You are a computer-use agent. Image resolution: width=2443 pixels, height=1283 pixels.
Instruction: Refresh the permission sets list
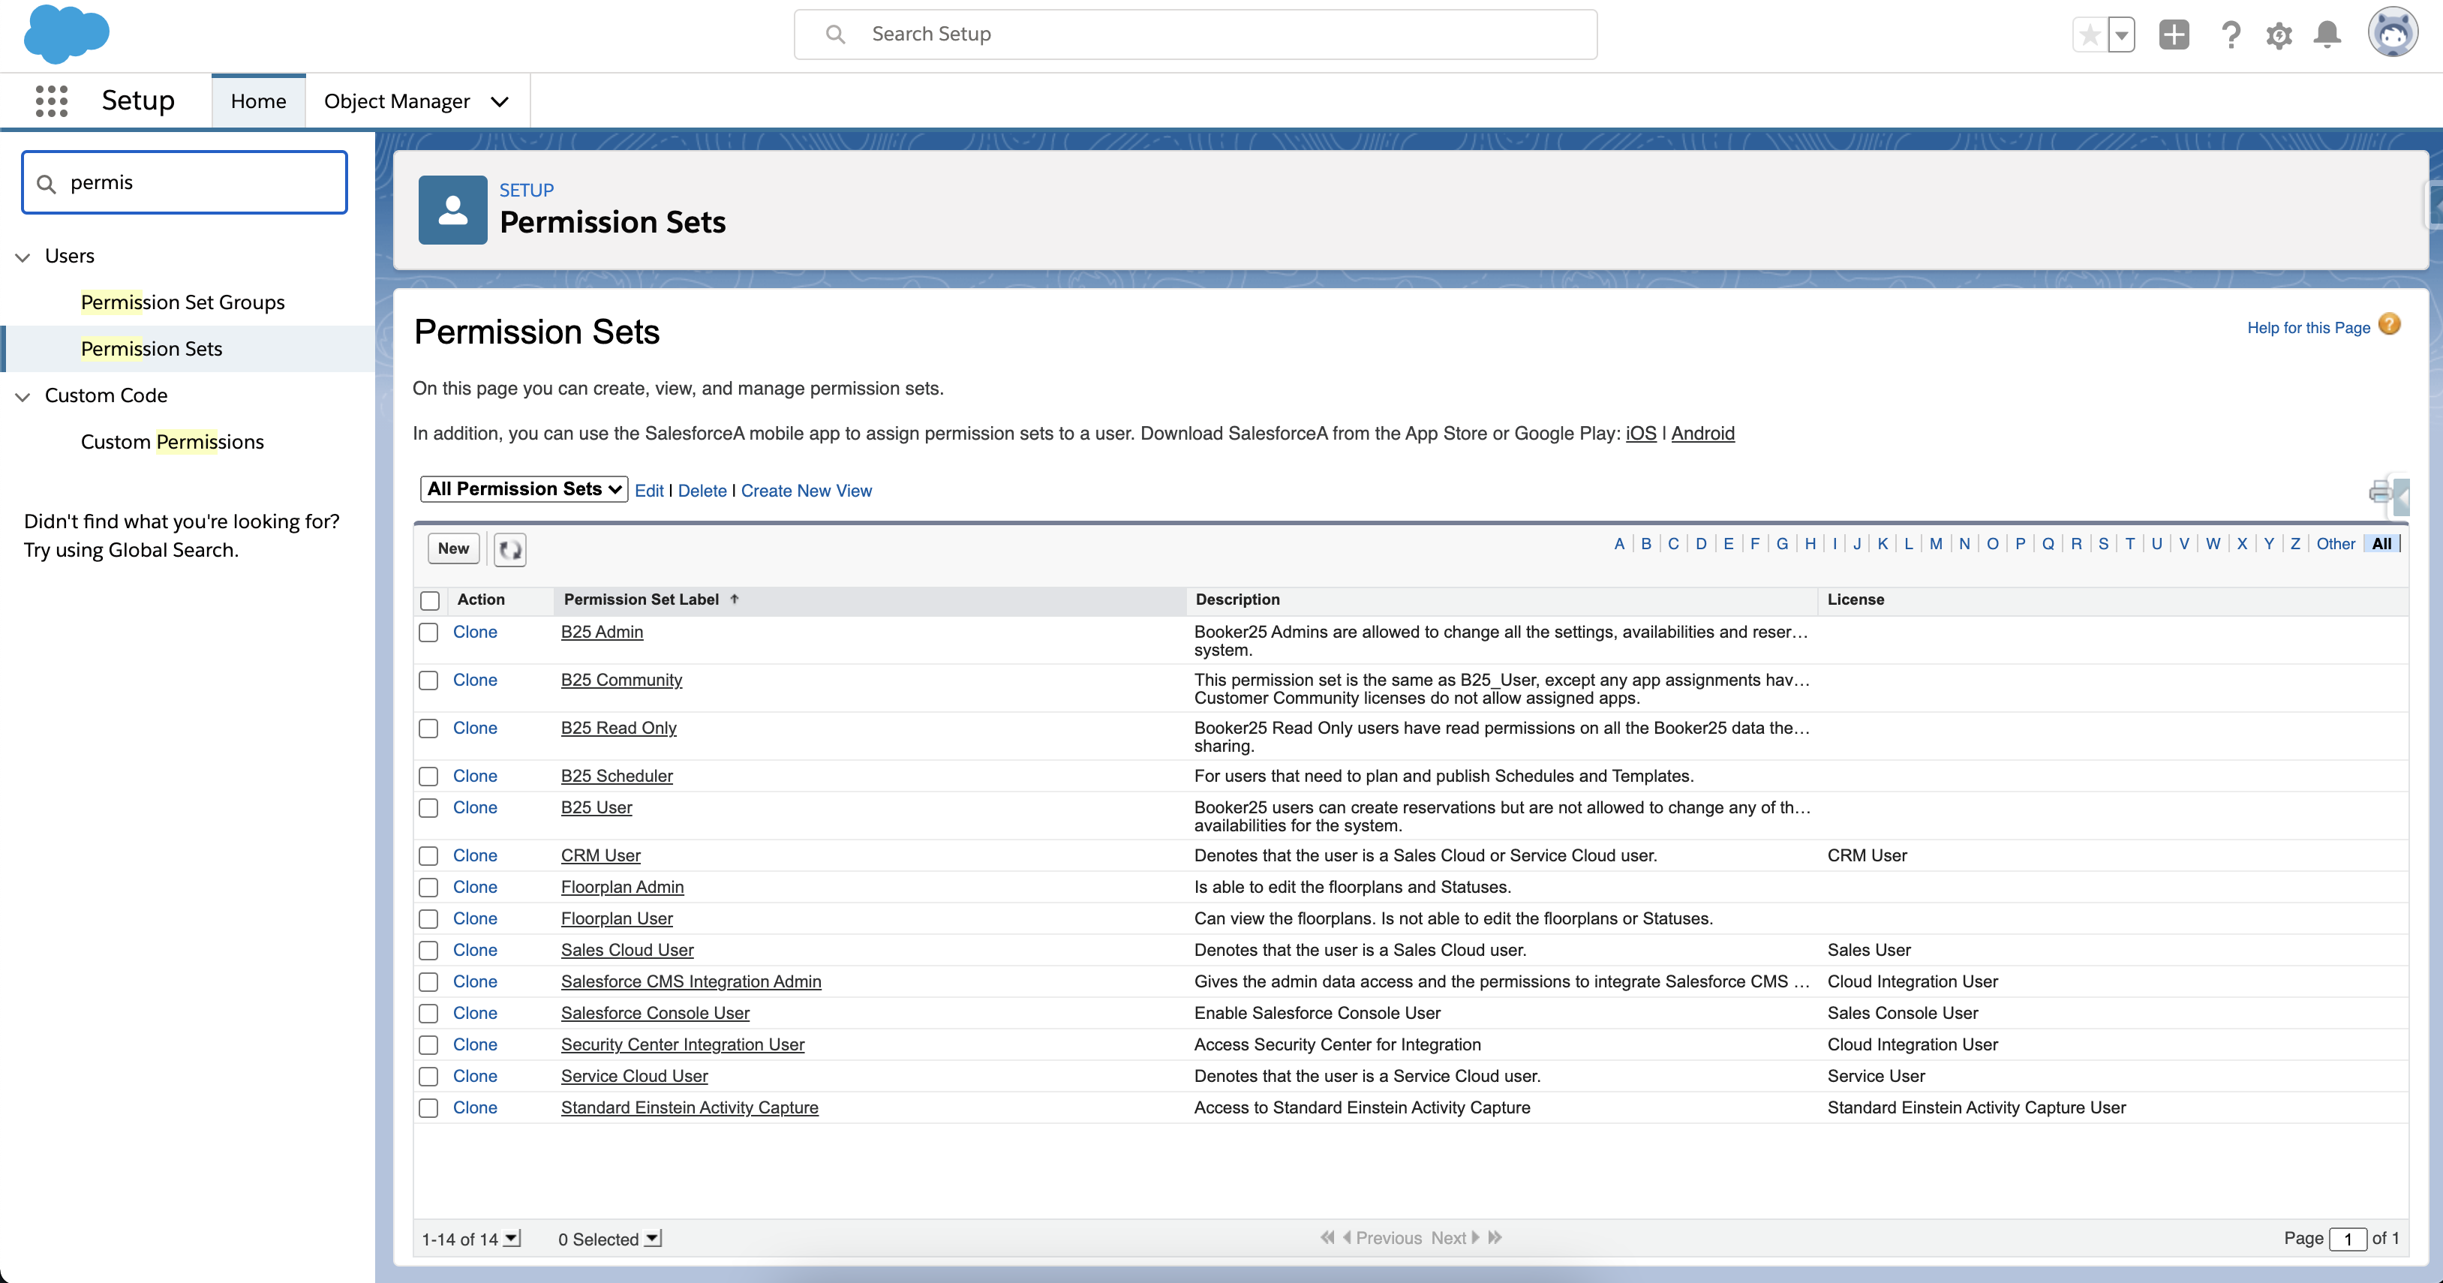click(x=509, y=549)
